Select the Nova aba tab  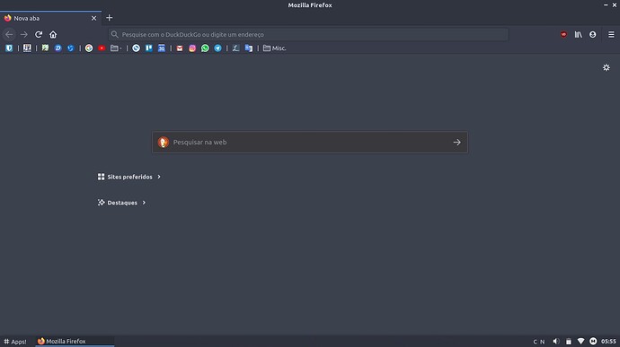[x=50, y=18]
